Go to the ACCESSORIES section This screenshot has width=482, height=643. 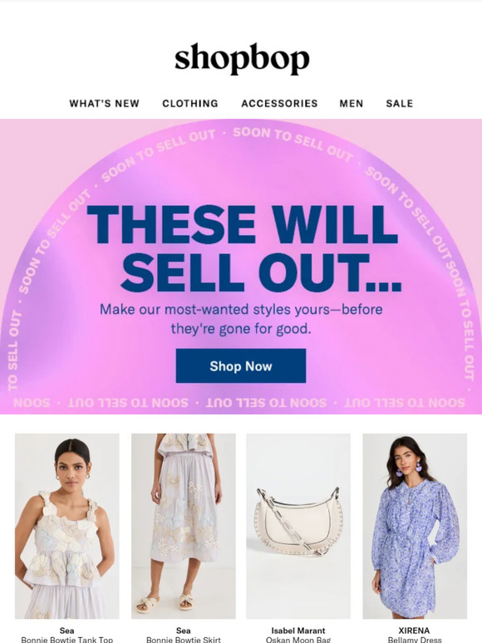(x=279, y=103)
